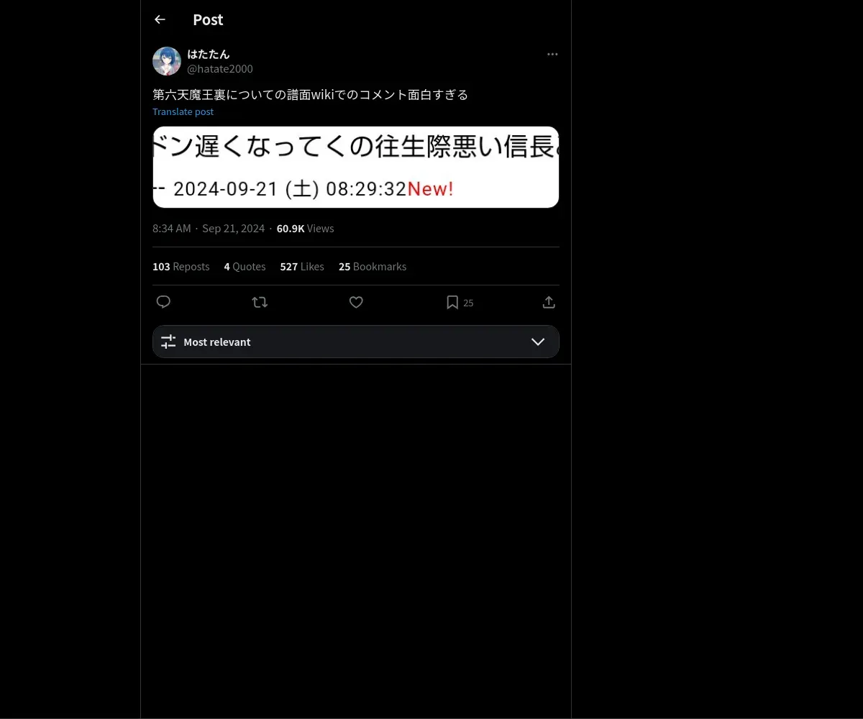This screenshot has height=719, width=863.
Task: Share the post via upload icon
Action: [x=549, y=302]
